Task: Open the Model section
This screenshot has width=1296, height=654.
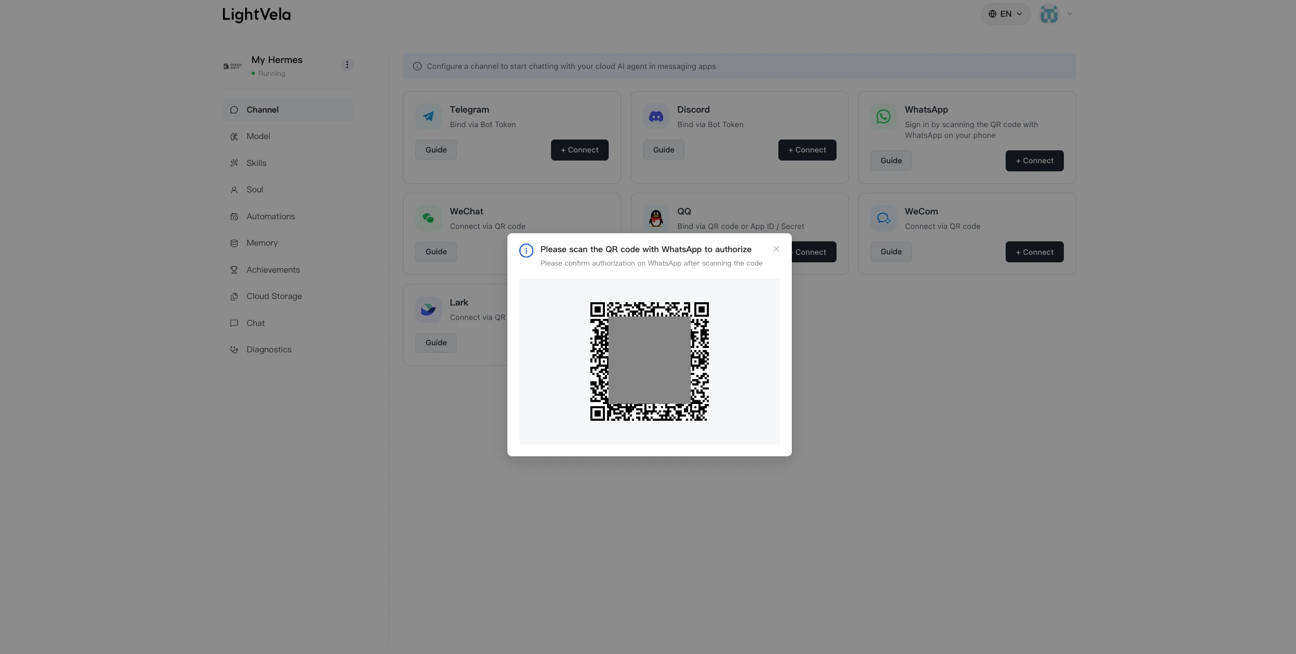Action: [288, 136]
